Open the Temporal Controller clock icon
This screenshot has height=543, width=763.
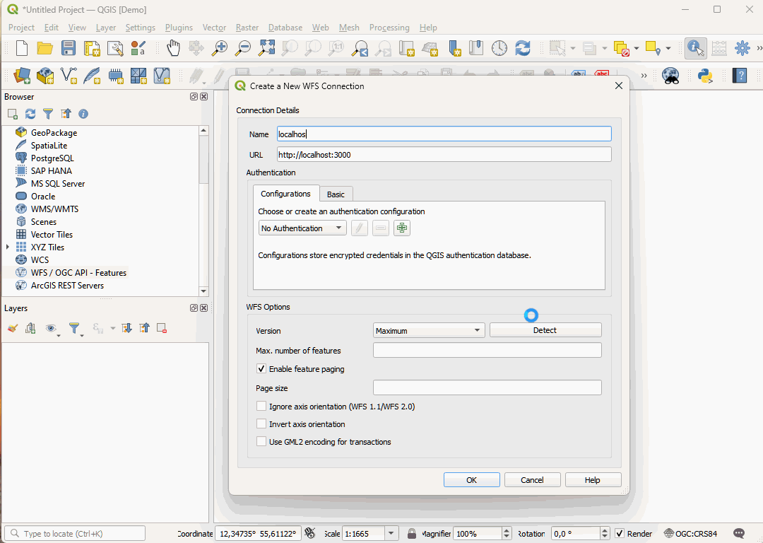pos(499,48)
